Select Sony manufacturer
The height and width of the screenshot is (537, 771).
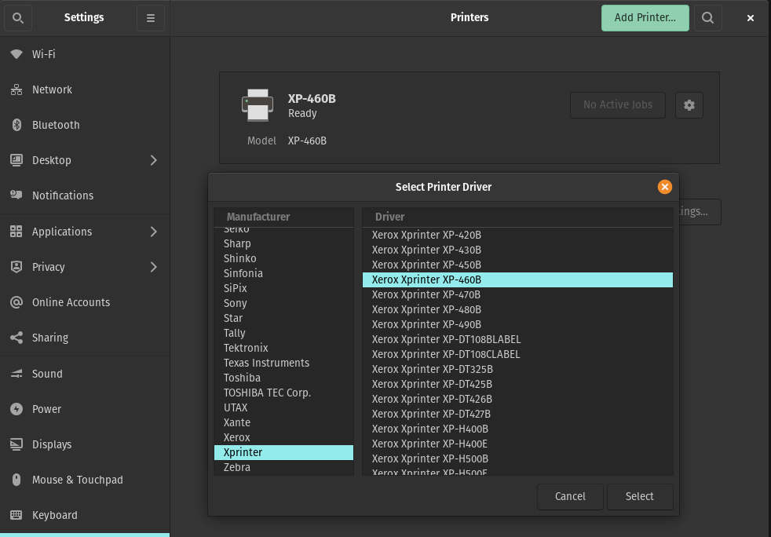283,303
